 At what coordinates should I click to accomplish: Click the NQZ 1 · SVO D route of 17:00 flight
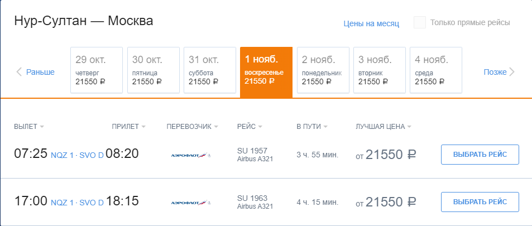tap(77, 202)
